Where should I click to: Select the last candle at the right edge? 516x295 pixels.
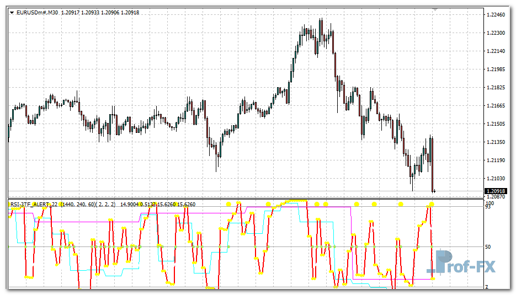pyautogui.click(x=434, y=191)
